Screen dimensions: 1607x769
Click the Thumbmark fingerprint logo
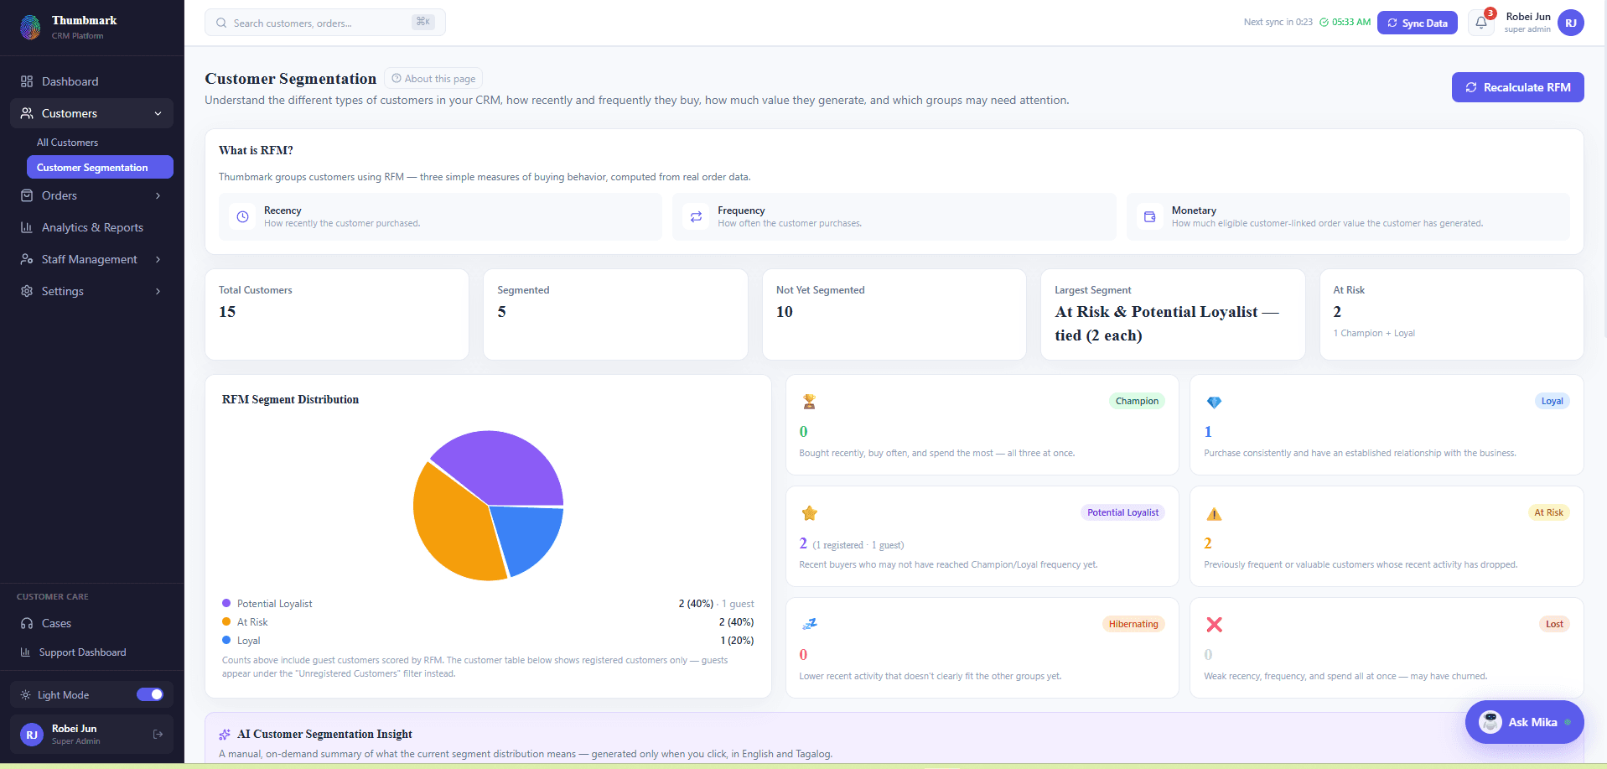click(30, 27)
